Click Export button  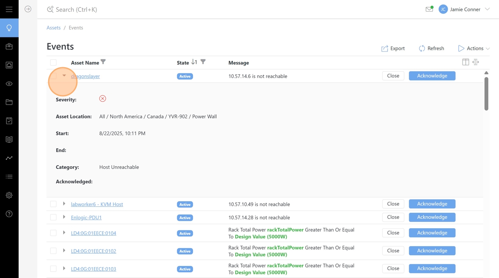[393, 49]
